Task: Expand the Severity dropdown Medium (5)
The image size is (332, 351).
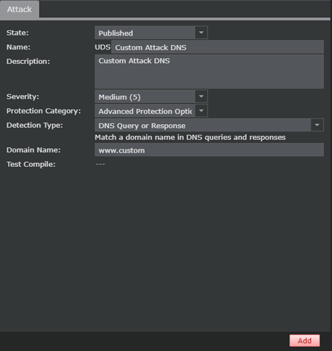Action: pos(151,97)
